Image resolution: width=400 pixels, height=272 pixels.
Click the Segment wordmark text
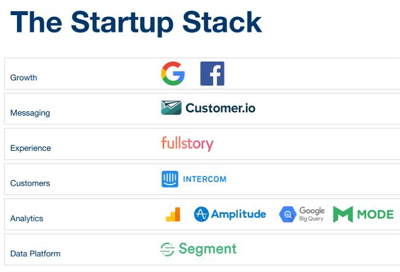click(208, 249)
